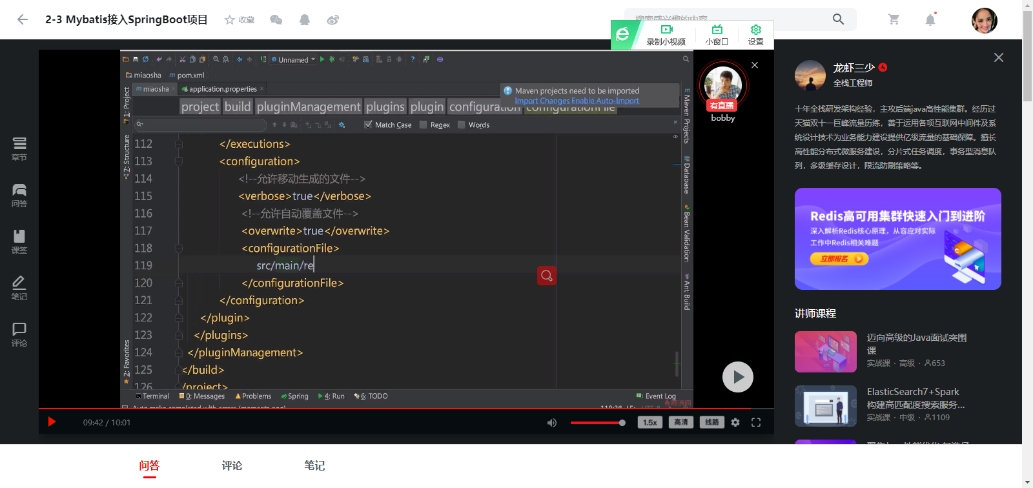Select the miaosha editor tab

tap(156, 89)
